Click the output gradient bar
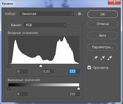This screenshot has width=123, height=104. (x=44, y=85)
